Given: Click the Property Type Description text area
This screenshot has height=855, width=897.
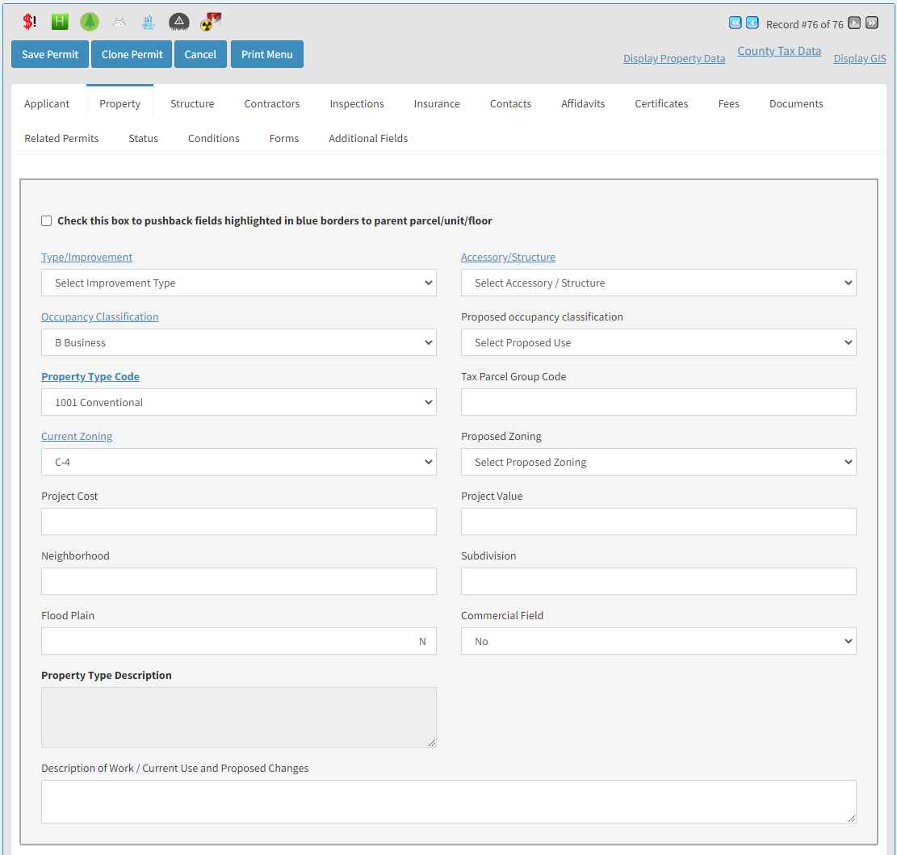Looking at the screenshot, I should (238, 717).
